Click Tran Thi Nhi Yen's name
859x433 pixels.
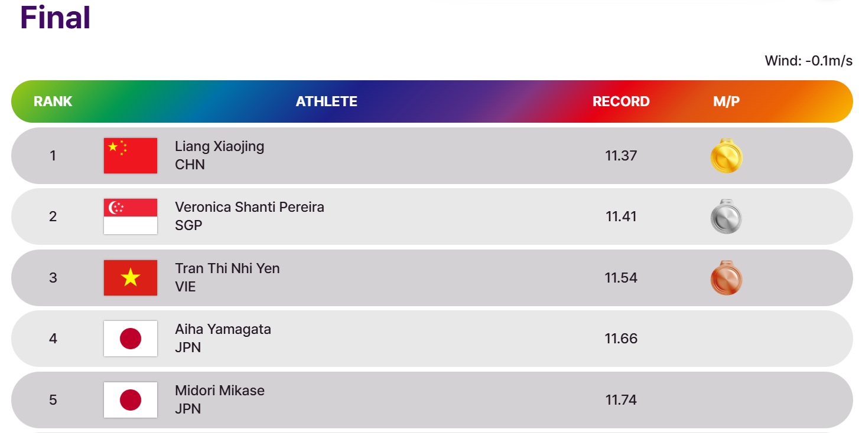pos(227,268)
